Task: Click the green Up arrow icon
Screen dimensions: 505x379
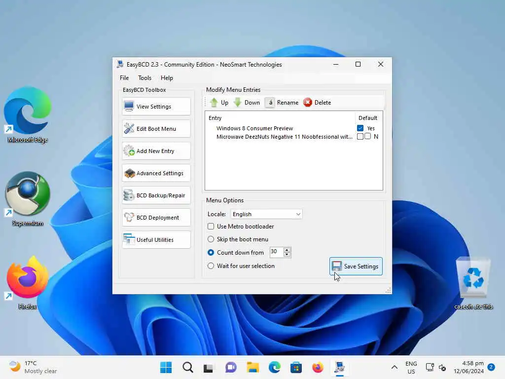Action: pos(214,103)
